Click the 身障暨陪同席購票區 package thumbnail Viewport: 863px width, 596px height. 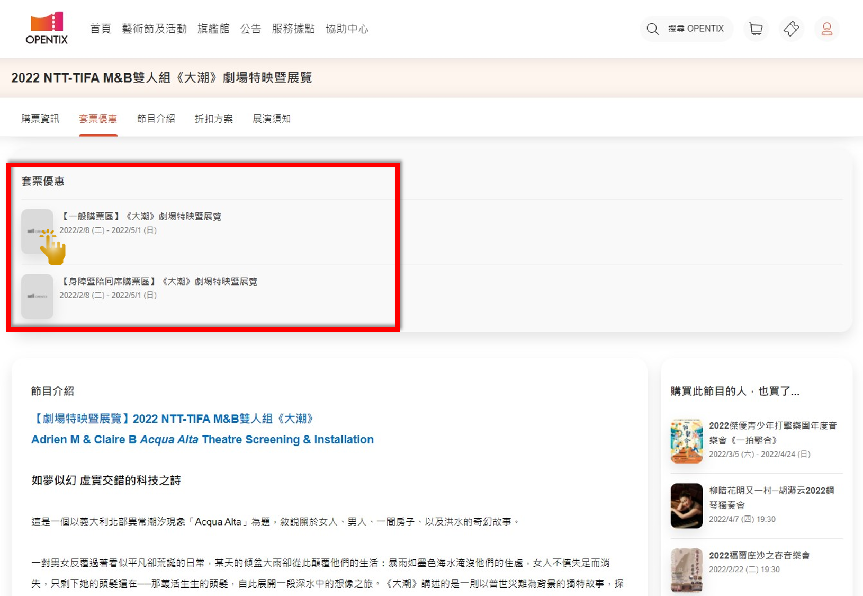(37, 297)
